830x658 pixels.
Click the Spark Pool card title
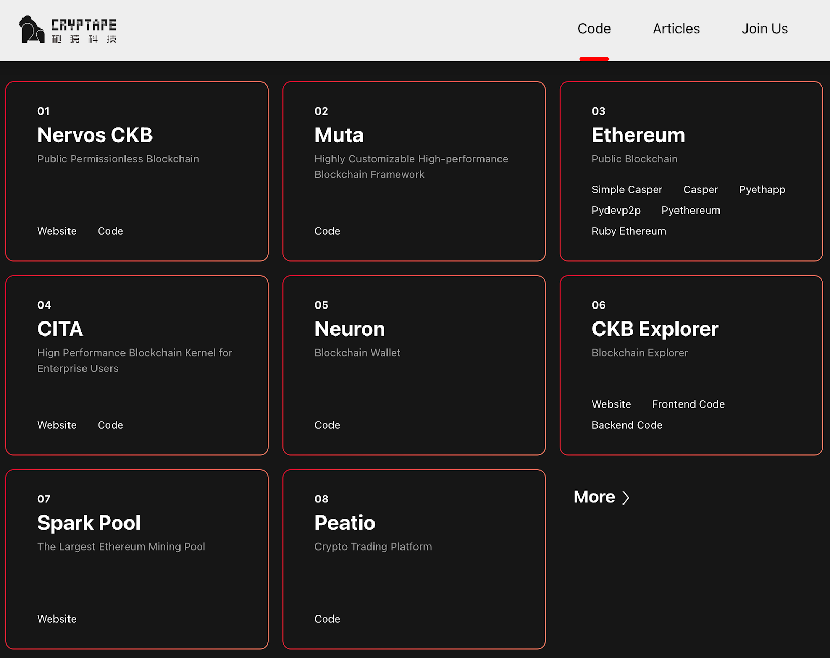pyautogui.click(x=89, y=523)
